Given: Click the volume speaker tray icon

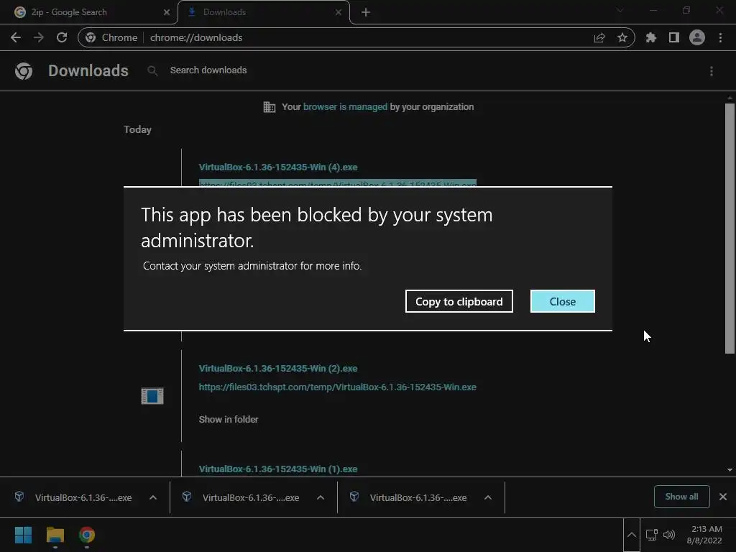Looking at the screenshot, I should pyautogui.click(x=669, y=535).
